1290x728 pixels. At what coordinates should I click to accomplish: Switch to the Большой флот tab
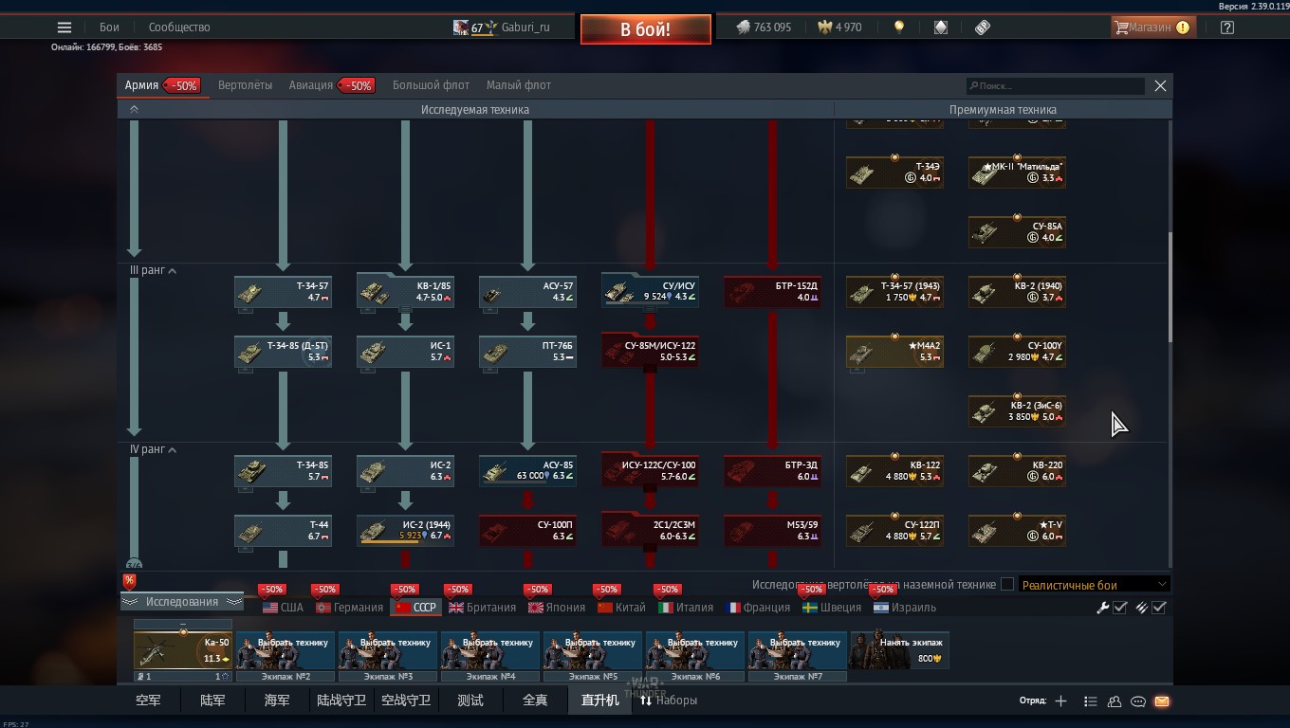tap(431, 85)
